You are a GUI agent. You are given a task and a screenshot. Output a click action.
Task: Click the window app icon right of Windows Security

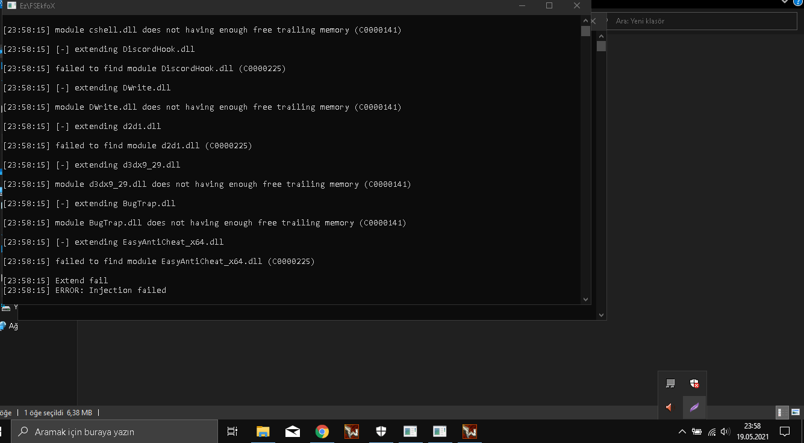(x=410, y=432)
